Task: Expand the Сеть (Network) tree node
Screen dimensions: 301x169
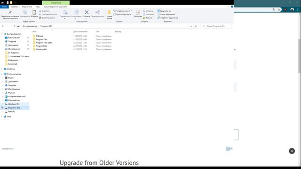Action: pyautogui.click(x=2, y=116)
